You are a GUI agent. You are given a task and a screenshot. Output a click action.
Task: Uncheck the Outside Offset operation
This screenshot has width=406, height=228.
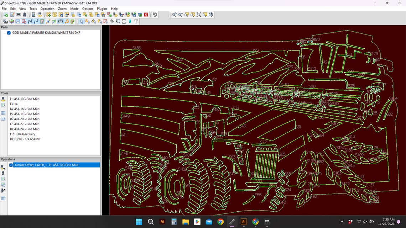pyautogui.click(x=11, y=165)
